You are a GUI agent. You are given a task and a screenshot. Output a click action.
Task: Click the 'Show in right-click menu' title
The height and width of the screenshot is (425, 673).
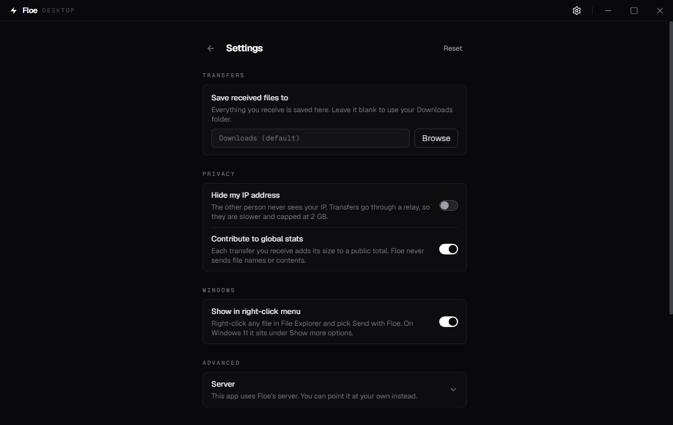[x=256, y=312]
